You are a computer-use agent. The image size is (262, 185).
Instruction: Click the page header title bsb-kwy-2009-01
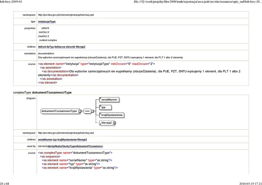11,2
